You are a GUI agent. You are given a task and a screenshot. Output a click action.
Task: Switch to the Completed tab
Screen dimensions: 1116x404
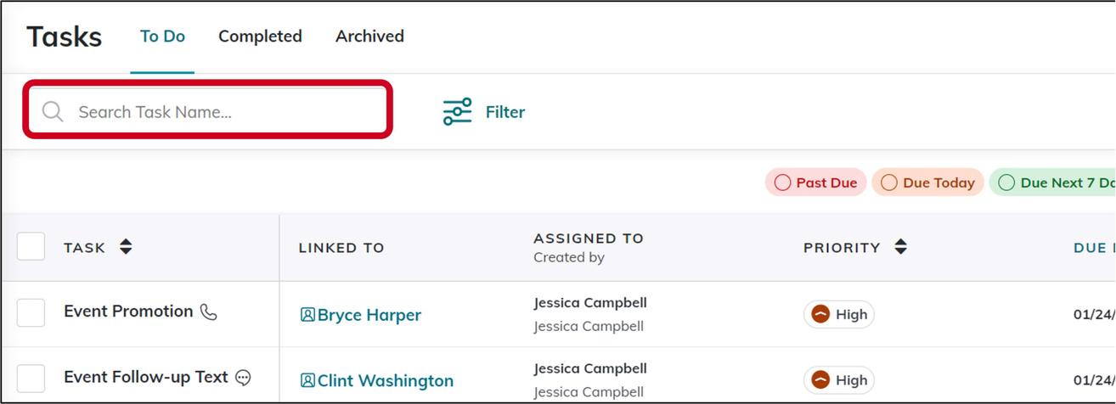click(260, 36)
